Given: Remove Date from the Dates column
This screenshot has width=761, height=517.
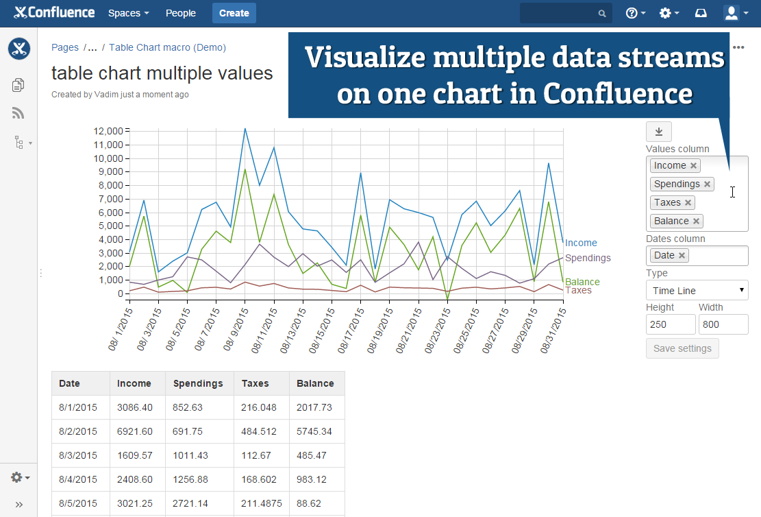Looking at the screenshot, I should tap(682, 254).
